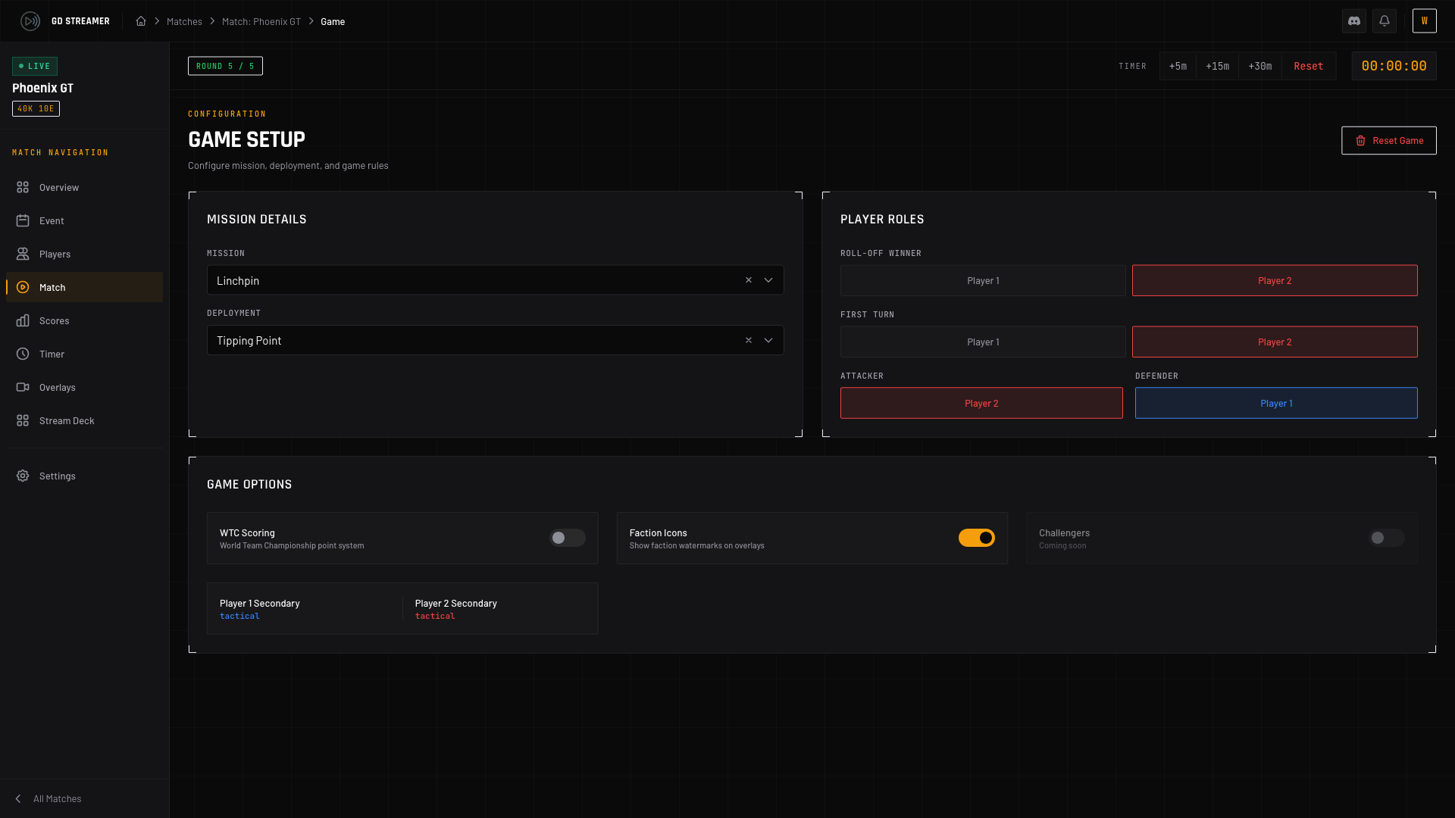Disable the Faction Icons watermark toggle

(977, 538)
